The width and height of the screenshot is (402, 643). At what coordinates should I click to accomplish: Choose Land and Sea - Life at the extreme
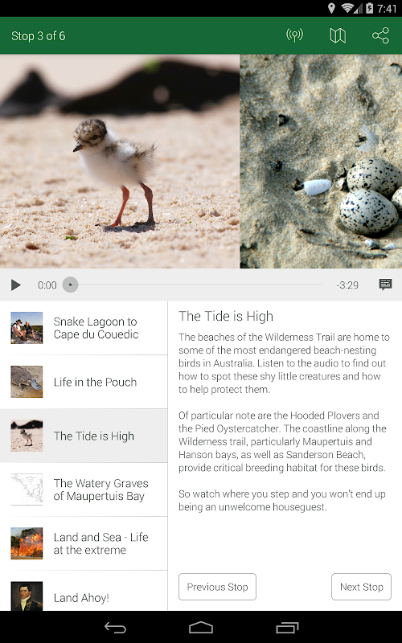point(84,543)
